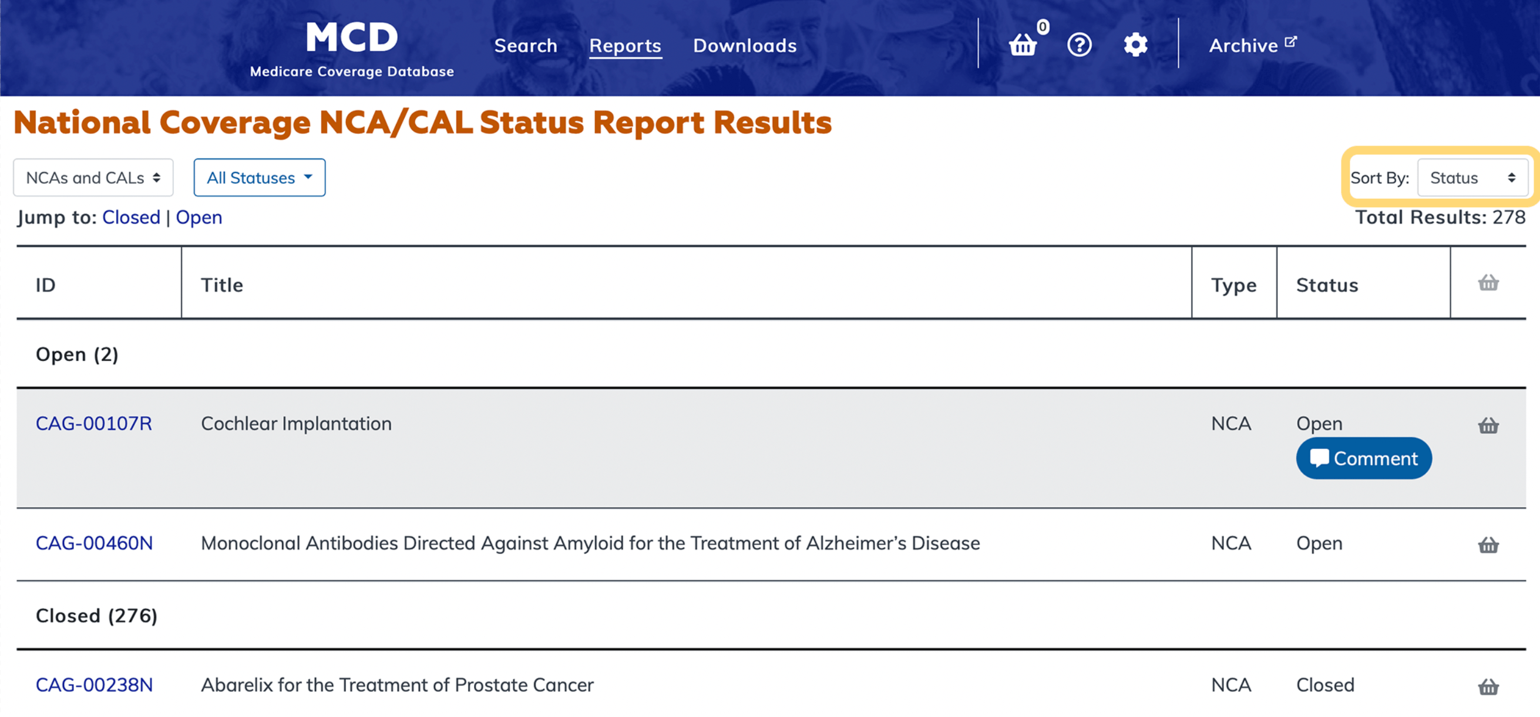Go to the Search menu
Image resolution: width=1540 pixels, height=717 pixels.
pos(526,45)
